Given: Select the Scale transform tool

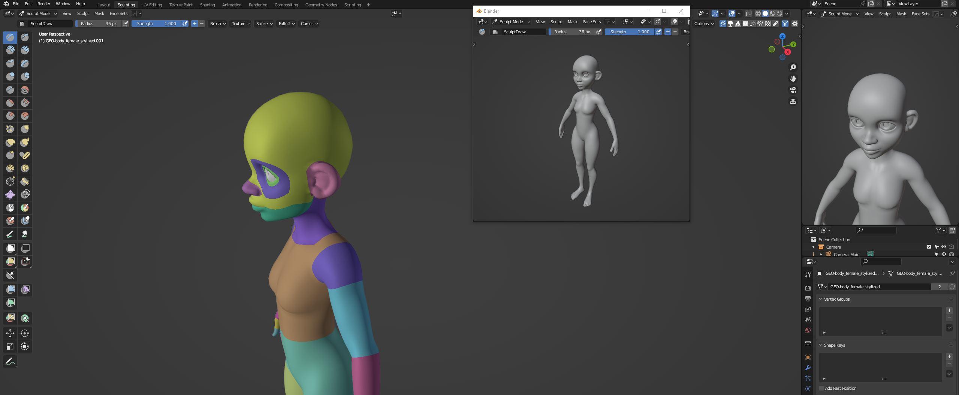Looking at the screenshot, I should point(10,346).
